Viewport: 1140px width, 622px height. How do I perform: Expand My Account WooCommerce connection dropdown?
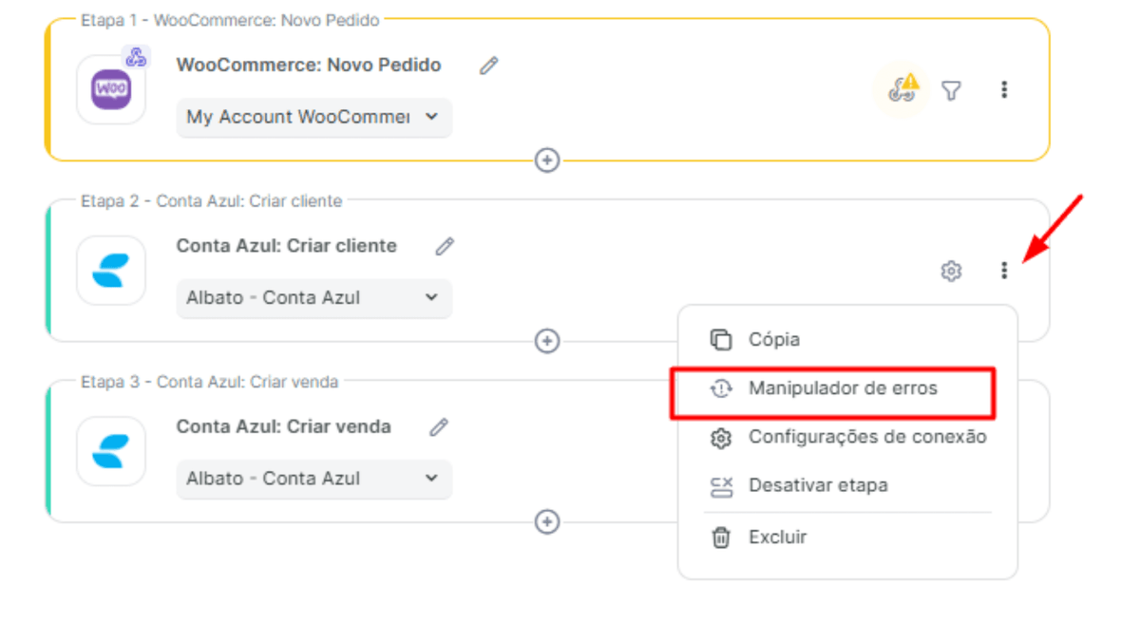click(x=314, y=117)
